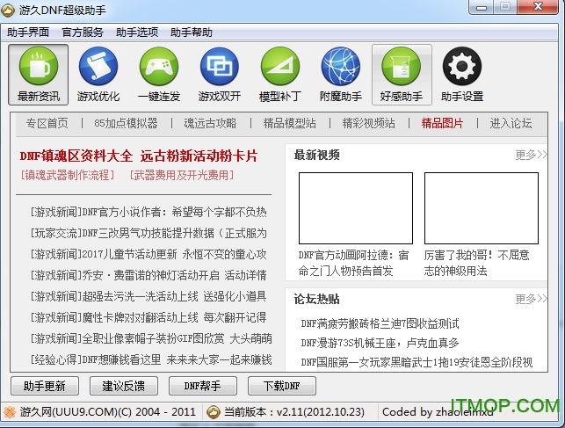Open the 最新资讯 coffee cup icon
The height and width of the screenshot is (428, 565).
38,75
